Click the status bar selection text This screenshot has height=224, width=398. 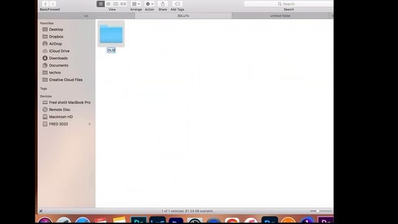tap(187, 211)
